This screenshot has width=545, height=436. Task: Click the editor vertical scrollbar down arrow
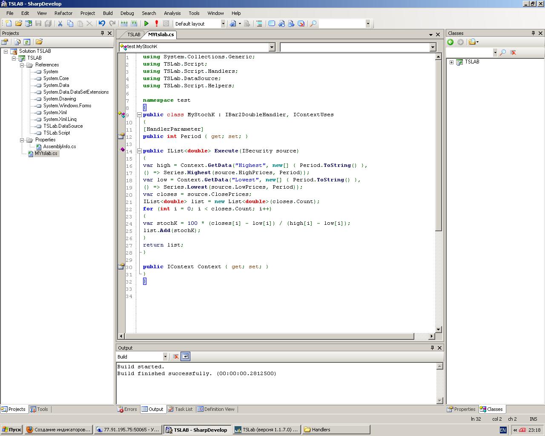[439, 330]
